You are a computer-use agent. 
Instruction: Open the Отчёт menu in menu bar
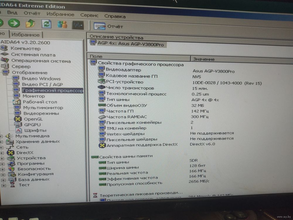click(x=32, y=13)
